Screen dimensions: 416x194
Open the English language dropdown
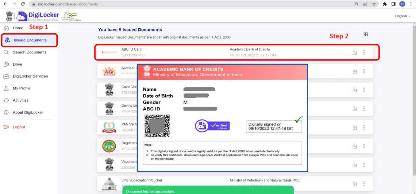(x=402, y=16)
